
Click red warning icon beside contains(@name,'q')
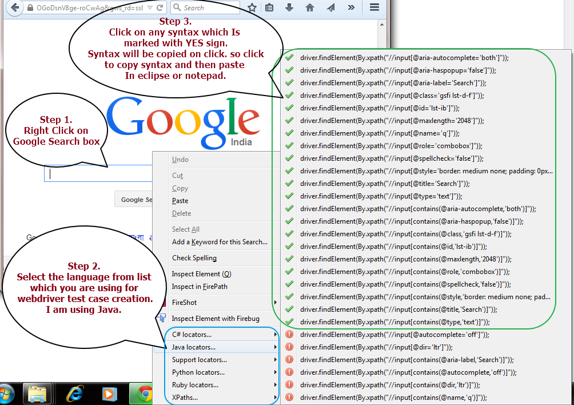(289, 397)
